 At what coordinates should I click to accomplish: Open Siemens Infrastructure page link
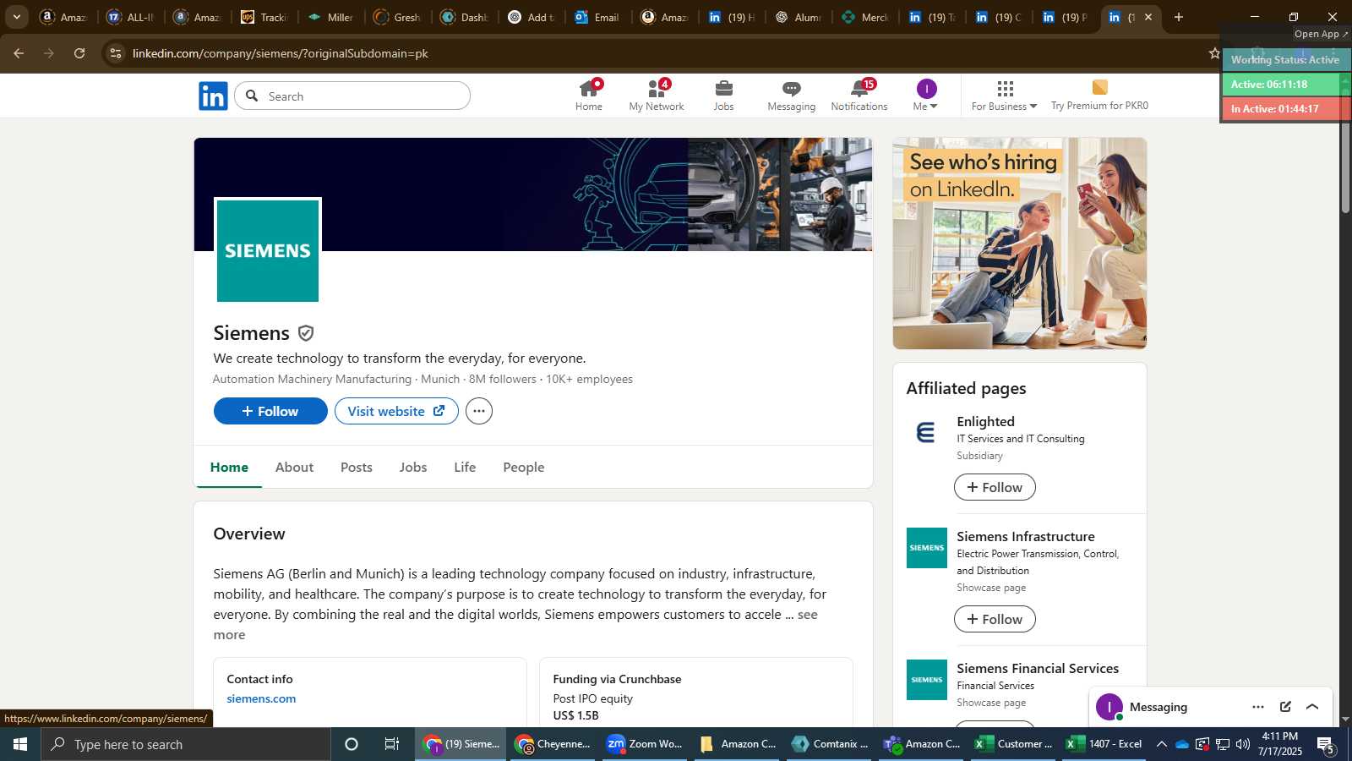pos(1026,536)
